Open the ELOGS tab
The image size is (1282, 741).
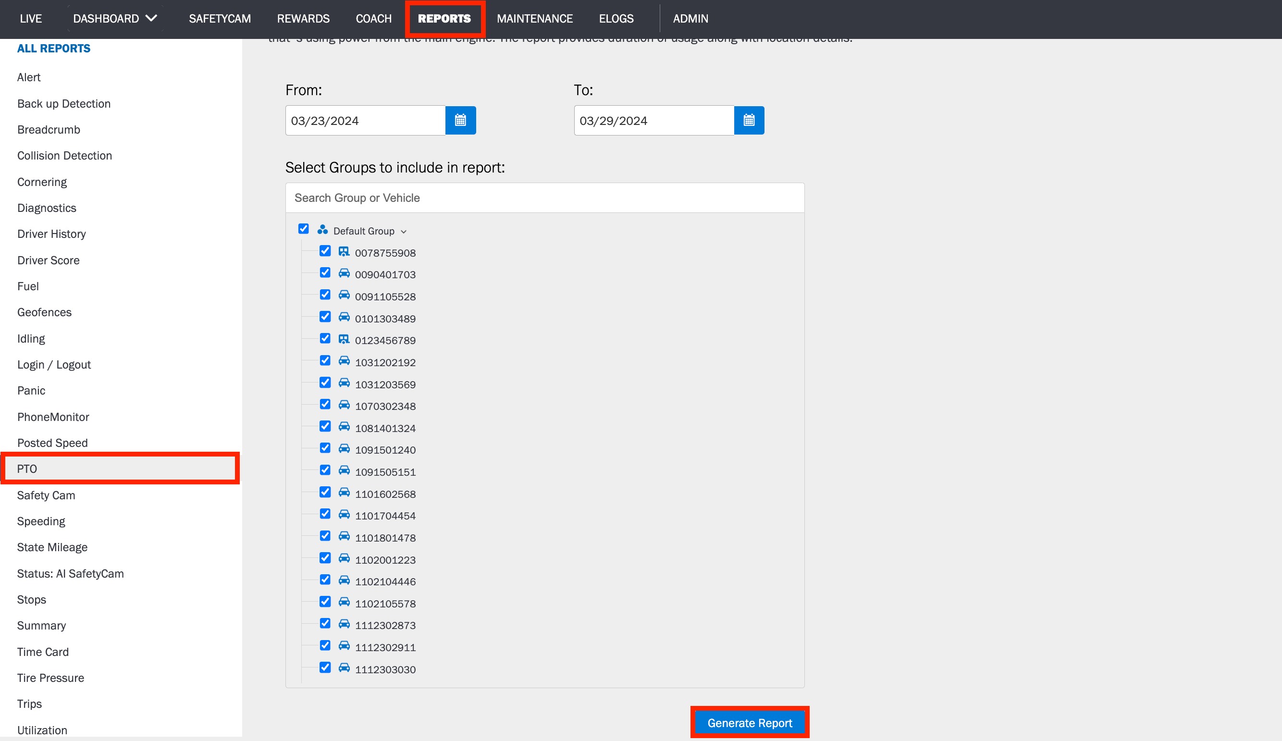coord(616,19)
